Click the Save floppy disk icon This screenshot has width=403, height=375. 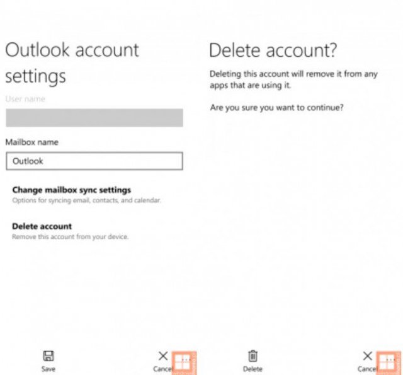click(x=48, y=356)
